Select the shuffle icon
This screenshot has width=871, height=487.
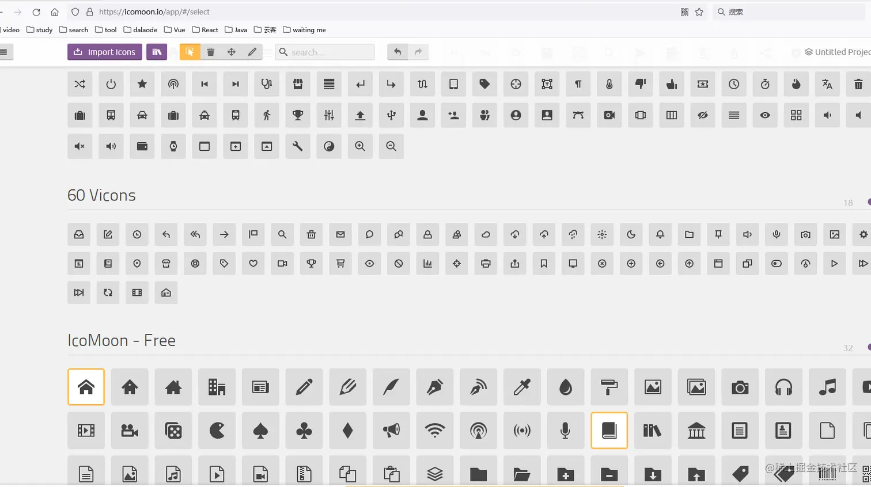pyautogui.click(x=80, y=84)
